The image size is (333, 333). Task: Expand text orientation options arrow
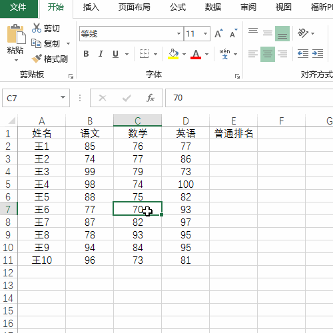313,33
